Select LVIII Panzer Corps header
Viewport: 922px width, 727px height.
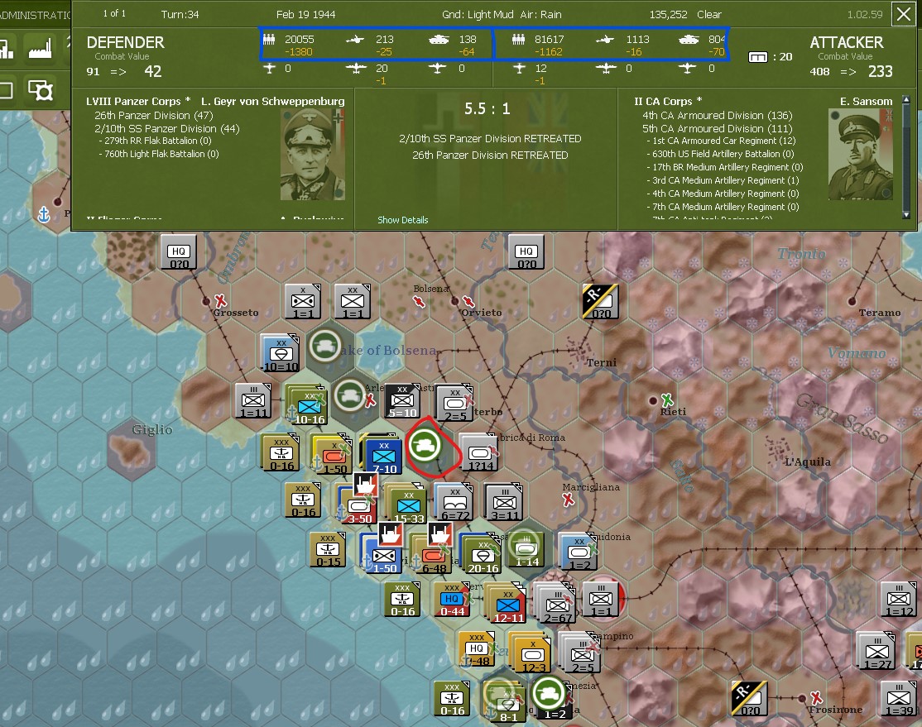[138, 101]
